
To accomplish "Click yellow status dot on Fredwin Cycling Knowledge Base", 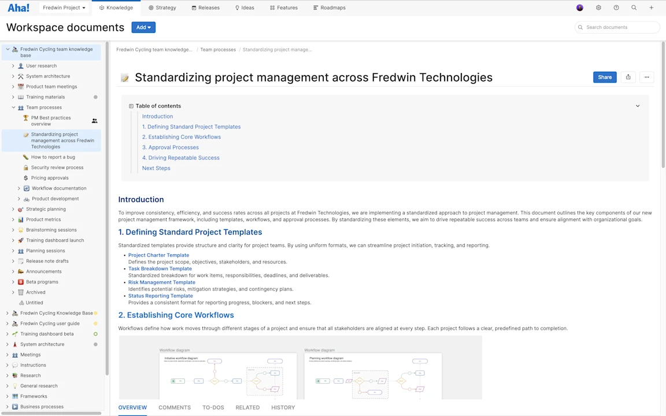I will (x=95, y=313).
